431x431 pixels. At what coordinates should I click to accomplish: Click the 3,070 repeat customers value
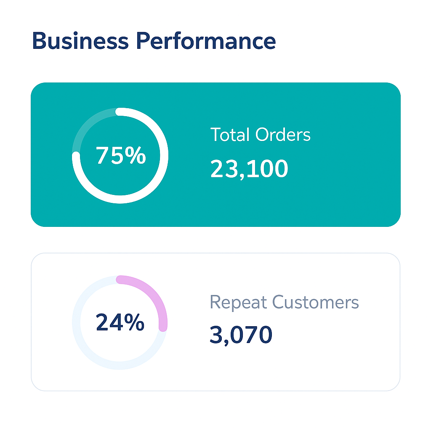click(241, 335)
